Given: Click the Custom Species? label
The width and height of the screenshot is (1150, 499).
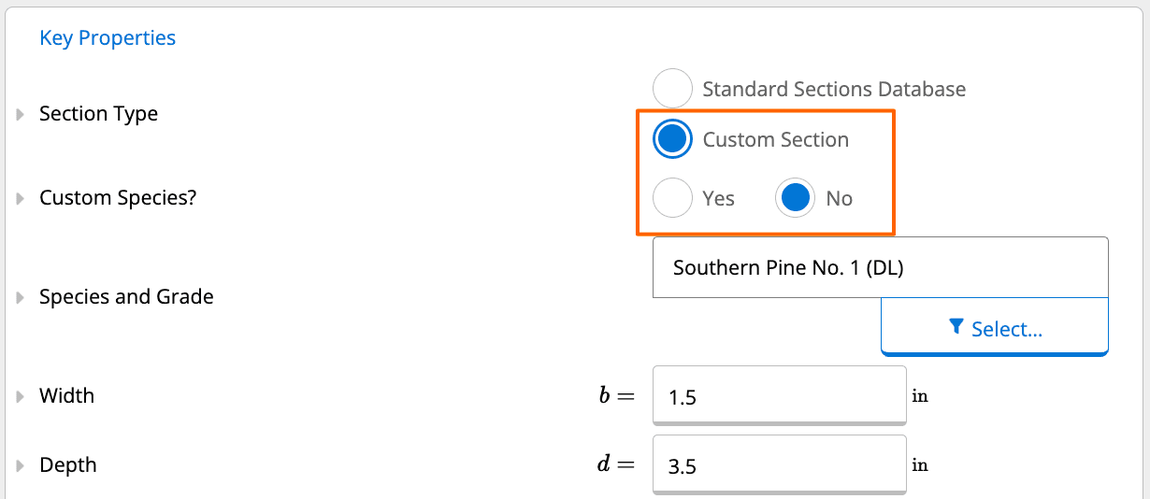Looking at the screenshot, I should [x=118, y=198].
